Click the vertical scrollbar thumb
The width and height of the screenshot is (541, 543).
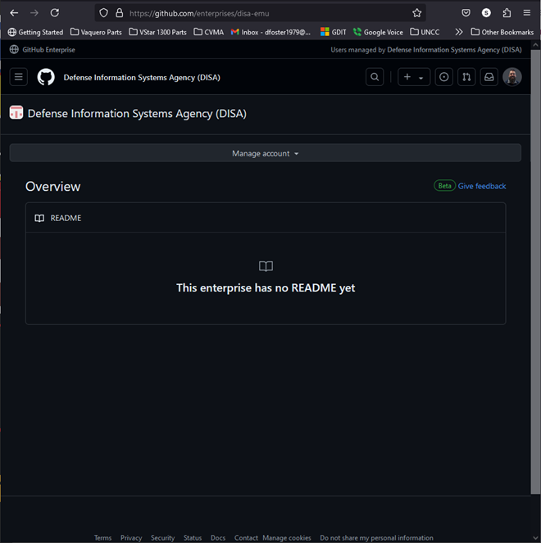[535, 272]
